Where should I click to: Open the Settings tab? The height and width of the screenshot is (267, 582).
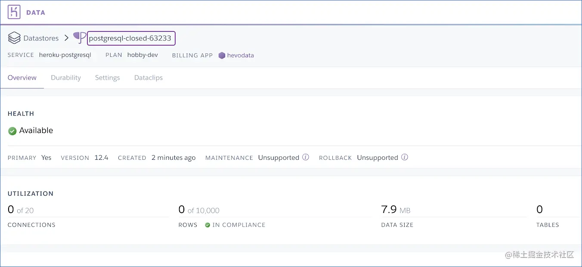click(107, 78)
